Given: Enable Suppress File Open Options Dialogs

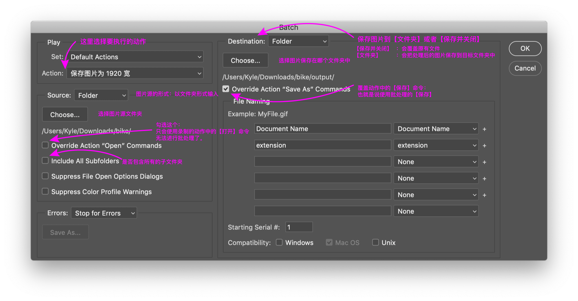Looking at the screenshot, I should (45, 176).
